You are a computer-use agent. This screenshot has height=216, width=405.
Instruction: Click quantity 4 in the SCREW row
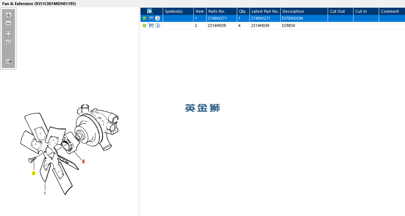(x=239, y=25)
